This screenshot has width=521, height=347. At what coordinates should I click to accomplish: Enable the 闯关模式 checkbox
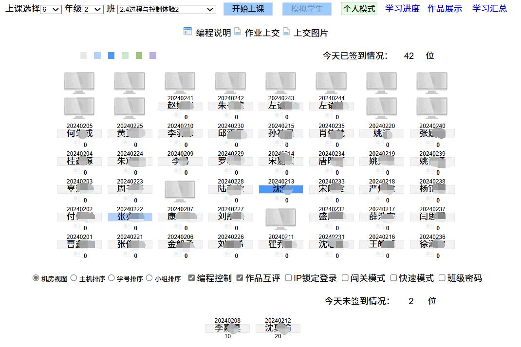[345, 278]
